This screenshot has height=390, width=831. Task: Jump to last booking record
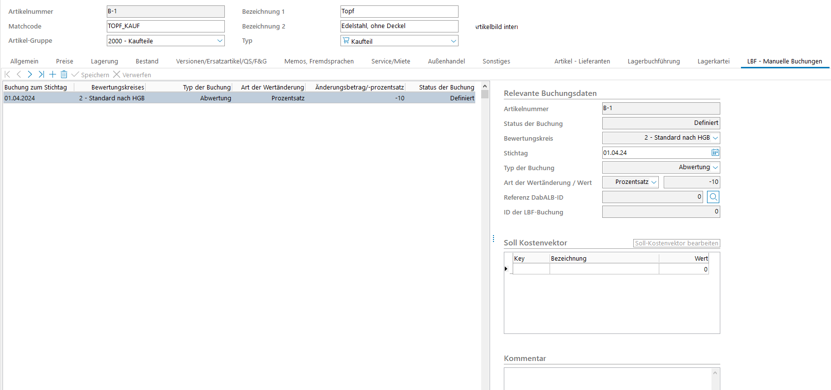tap(41, 74)
